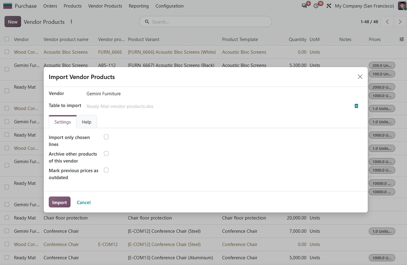This screenshot has height=265, width=407.
Task: Open the Vendor Products actions kebab menu
Action: pyautogui.click(x=71, y=22)
